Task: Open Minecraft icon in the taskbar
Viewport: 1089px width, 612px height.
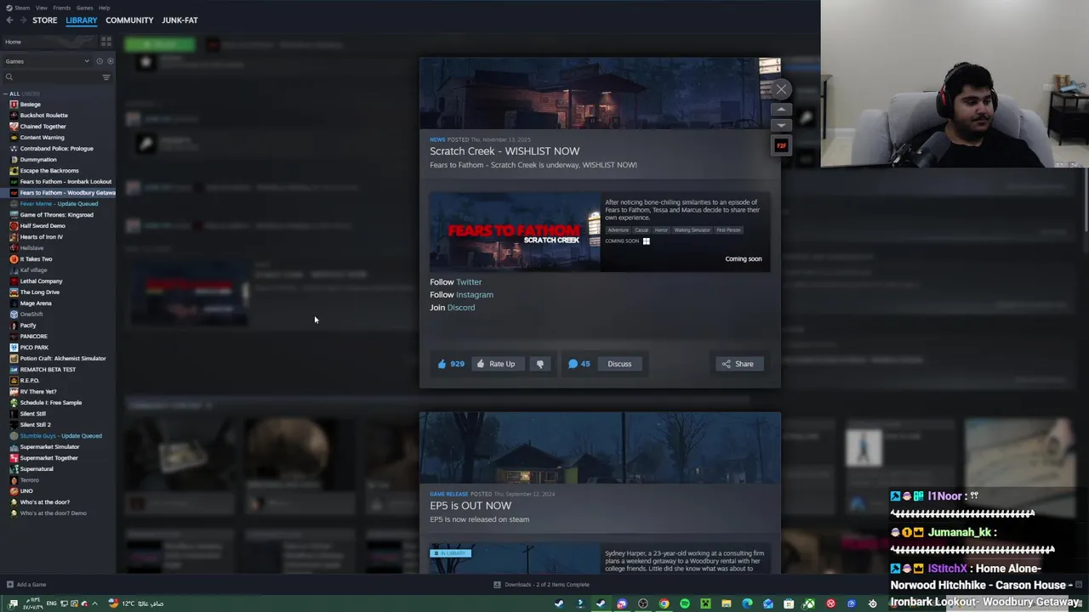Action: 705,603
